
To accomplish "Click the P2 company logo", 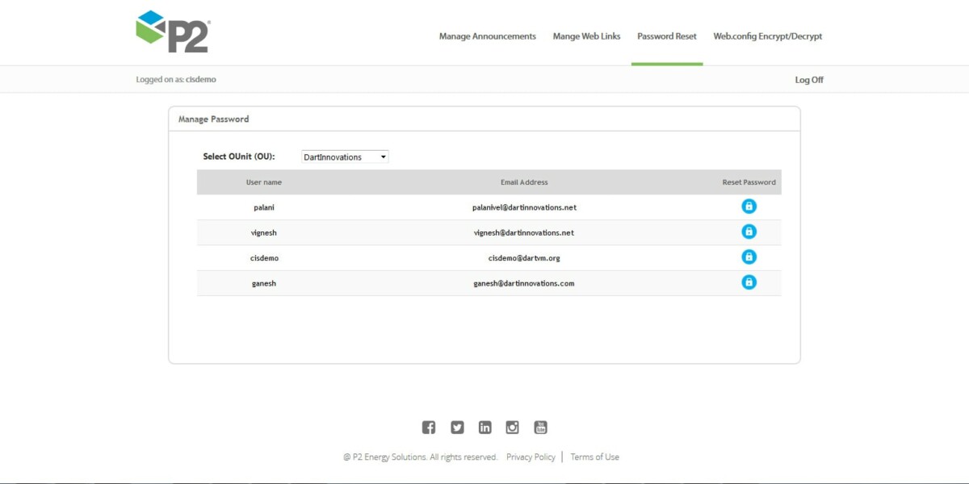I will [x=172, y=32].
